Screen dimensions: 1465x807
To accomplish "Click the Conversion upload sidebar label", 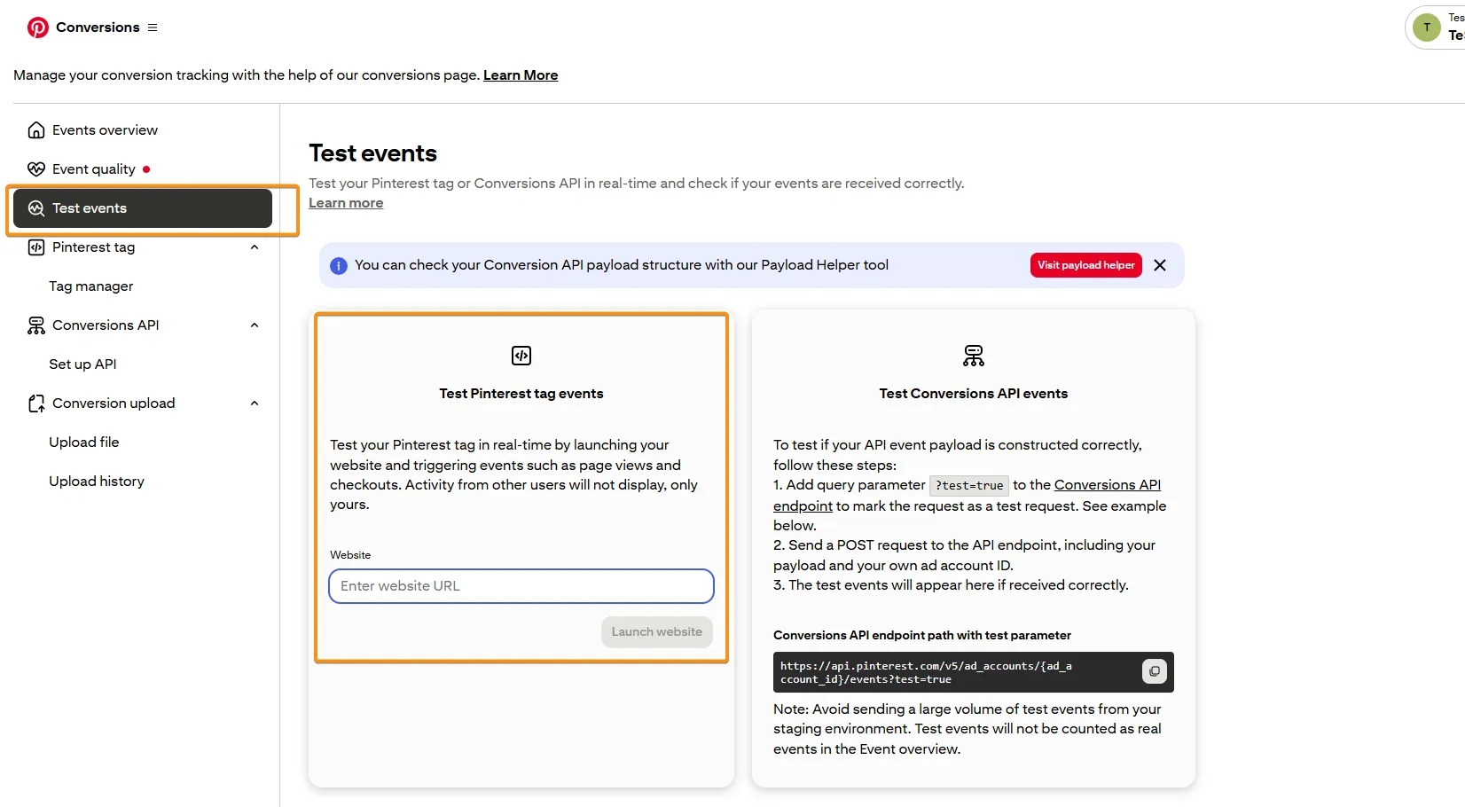I will [114, 403].
